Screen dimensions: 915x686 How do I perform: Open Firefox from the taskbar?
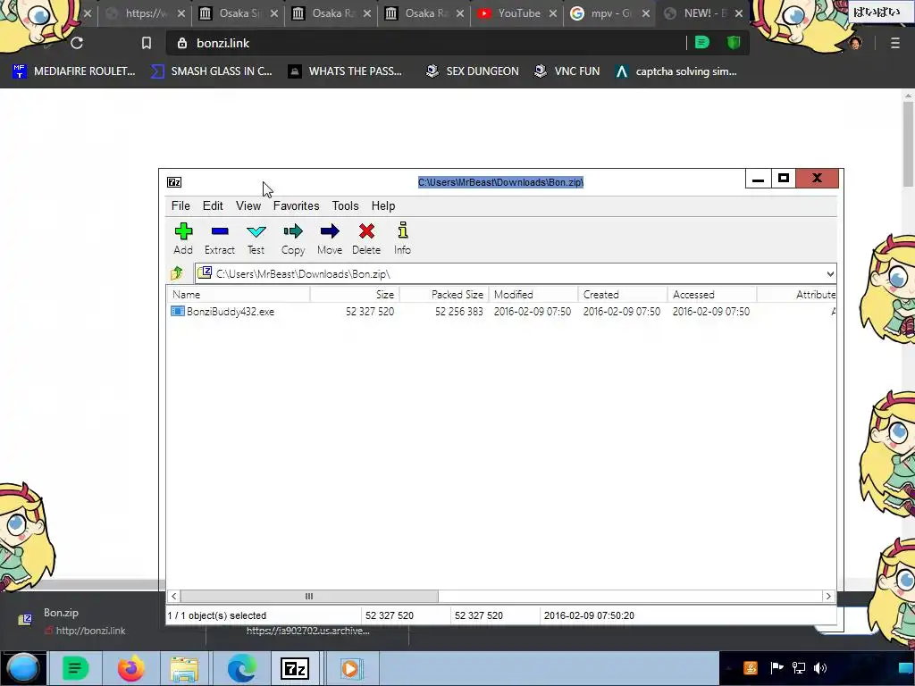pos(131,668)
